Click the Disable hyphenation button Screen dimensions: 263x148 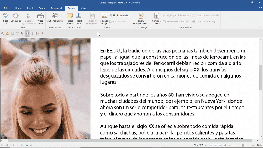click(29, 19)
